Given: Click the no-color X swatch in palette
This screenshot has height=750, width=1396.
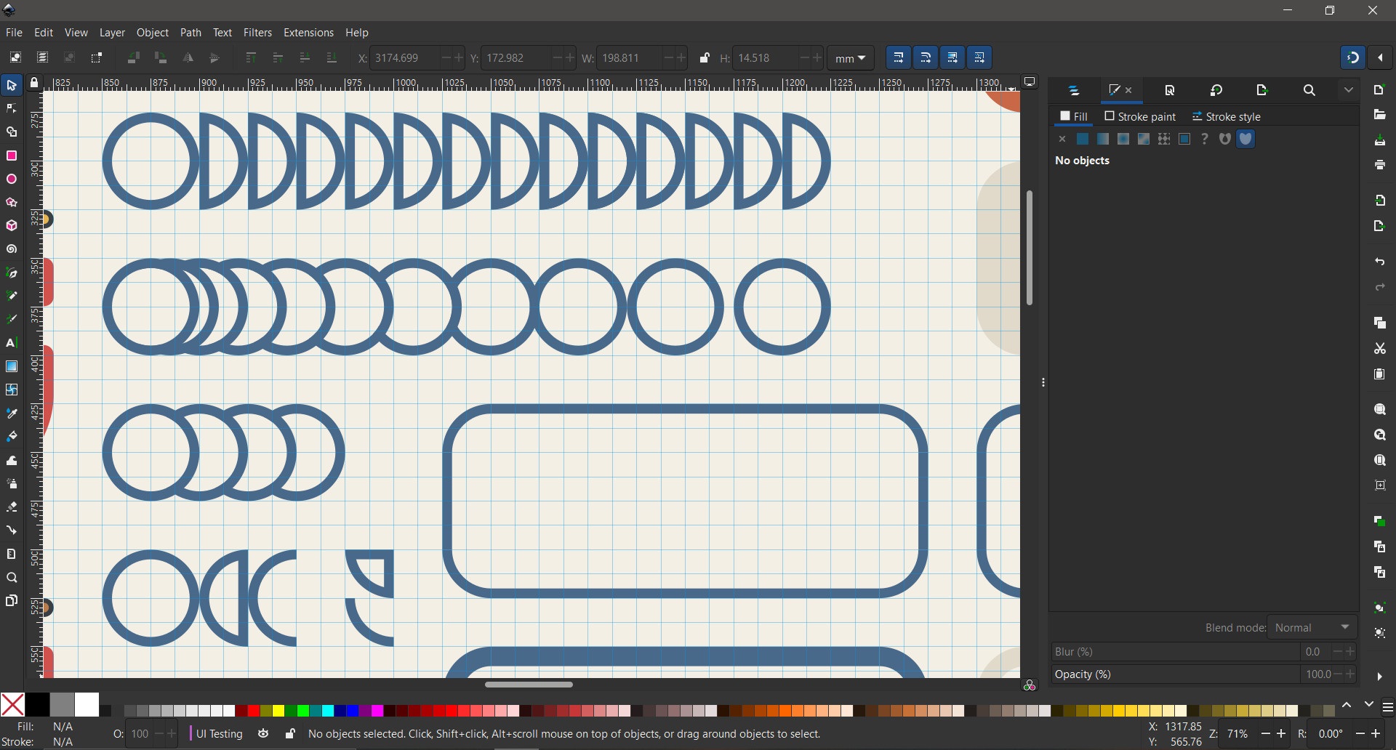Looking at the screenshot, I should pos(12,704).
